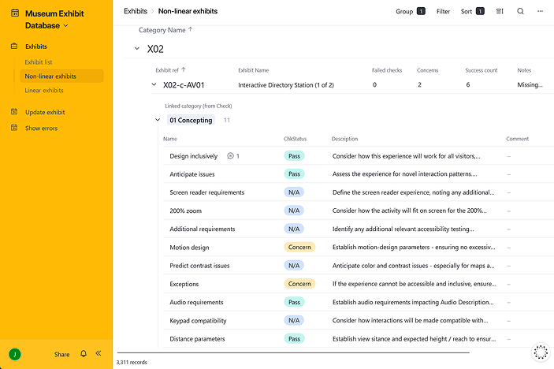Click Concern status for Exceptions

[x=299, y=284]
